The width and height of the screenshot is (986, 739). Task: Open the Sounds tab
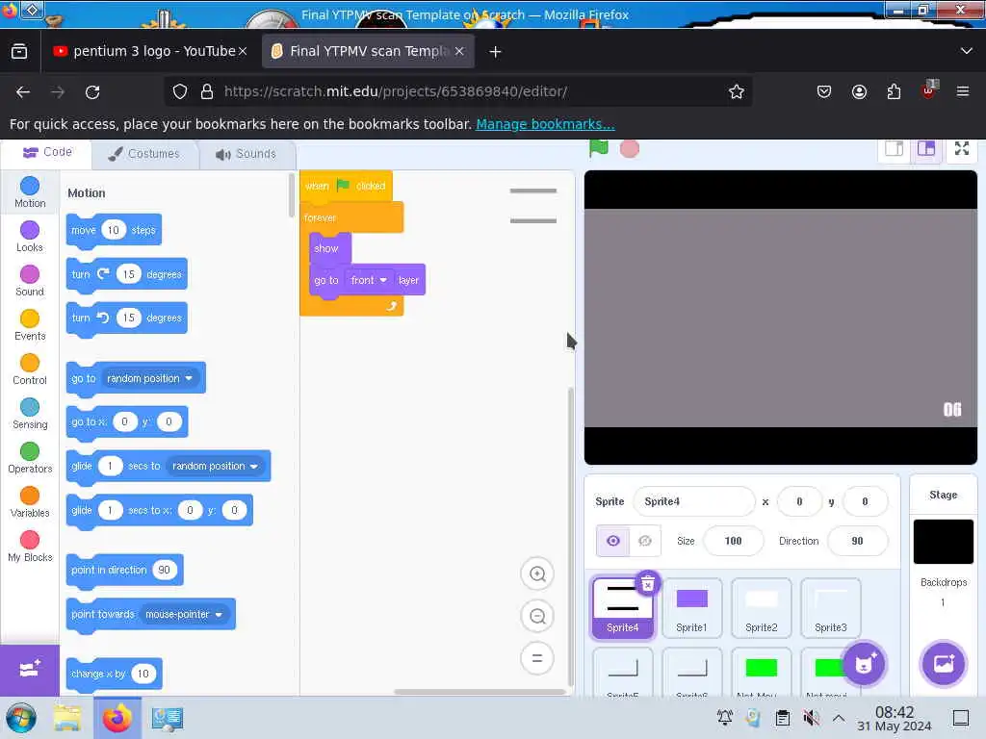tap(246, 154)
